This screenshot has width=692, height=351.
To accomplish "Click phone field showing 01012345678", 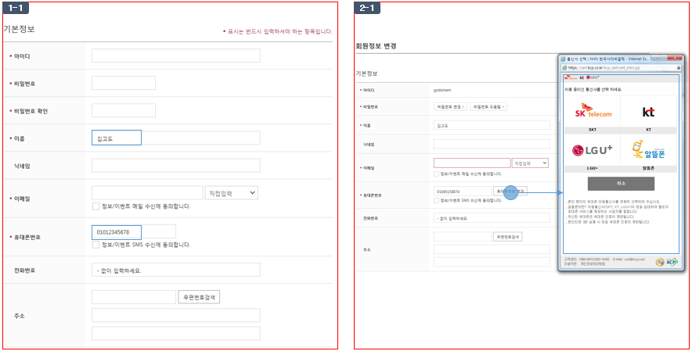I will (x=134, y=231).
